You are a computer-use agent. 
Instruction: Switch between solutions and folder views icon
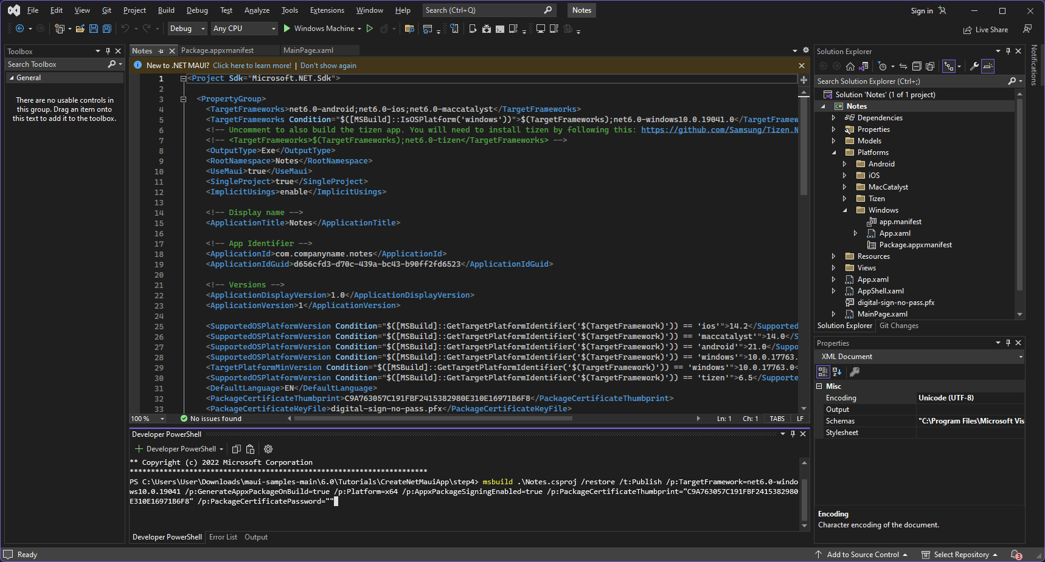[x=863, y=66]
